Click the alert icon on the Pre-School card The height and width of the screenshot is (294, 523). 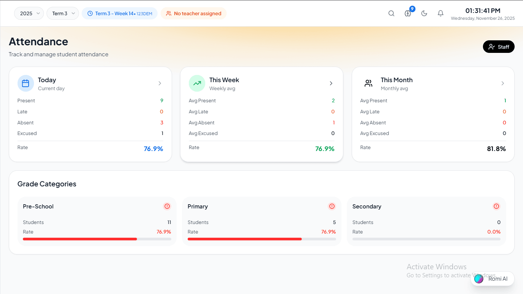[x=167, y=206]
